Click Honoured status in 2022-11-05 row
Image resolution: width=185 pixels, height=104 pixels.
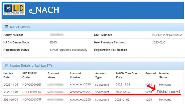165,85
